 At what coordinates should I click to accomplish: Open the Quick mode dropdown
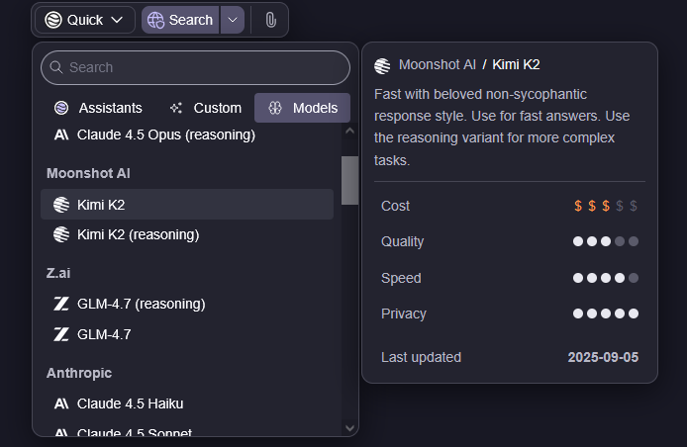pos(85,20)
